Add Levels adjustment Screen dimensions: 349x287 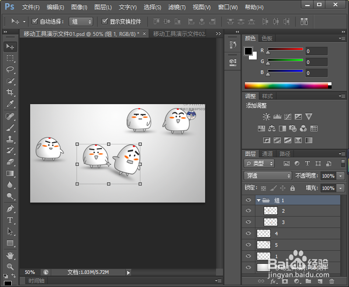coord(277,116)
